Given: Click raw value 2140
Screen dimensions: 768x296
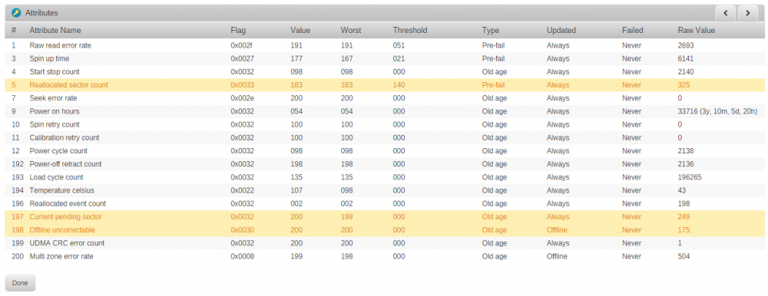Looking at the screenshot, I should [x=686, y=72].
